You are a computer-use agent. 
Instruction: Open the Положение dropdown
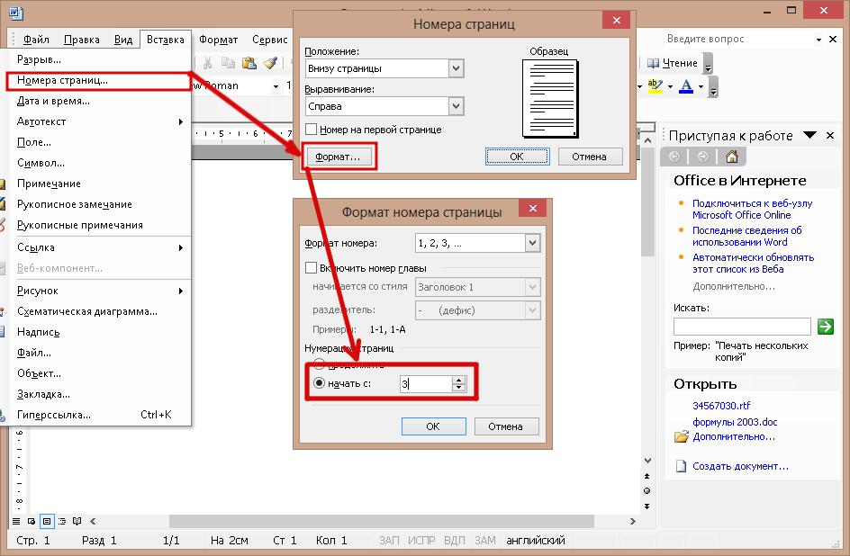(x=456, y=68)
